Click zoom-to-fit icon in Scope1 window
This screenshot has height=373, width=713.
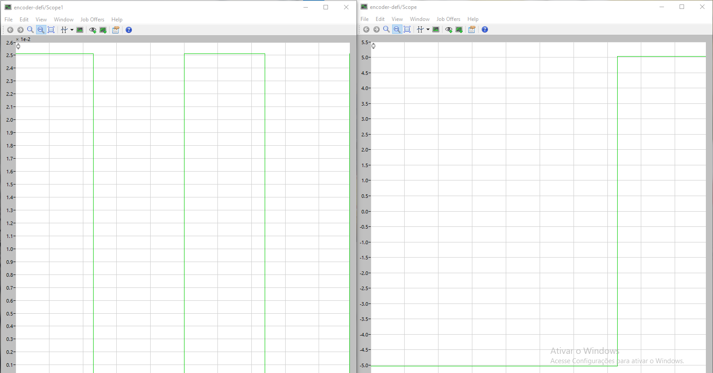point(51,30)
